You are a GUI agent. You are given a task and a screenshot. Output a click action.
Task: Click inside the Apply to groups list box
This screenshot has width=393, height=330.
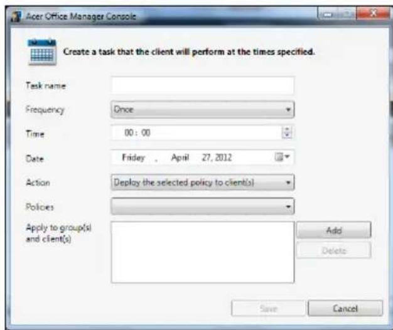click(203, 252)
